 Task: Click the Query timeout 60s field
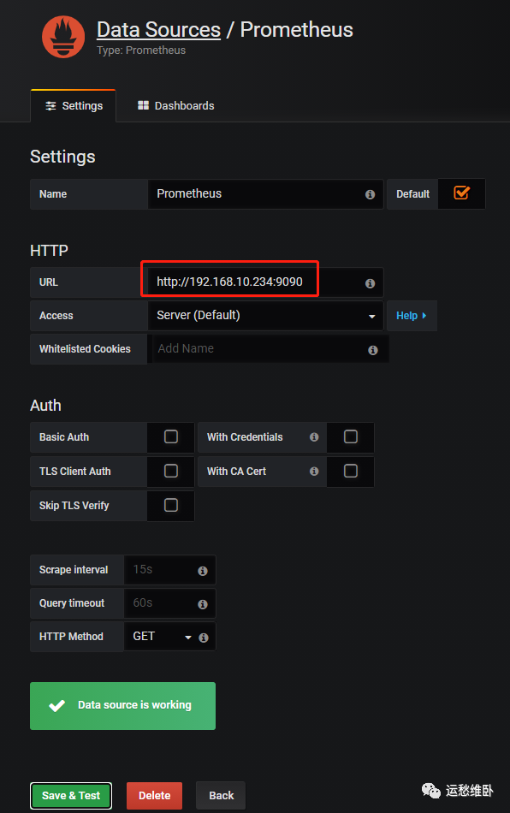(x=169, y=603)
